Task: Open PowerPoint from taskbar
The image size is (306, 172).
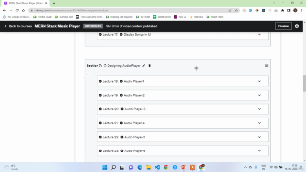Action: 184,167
